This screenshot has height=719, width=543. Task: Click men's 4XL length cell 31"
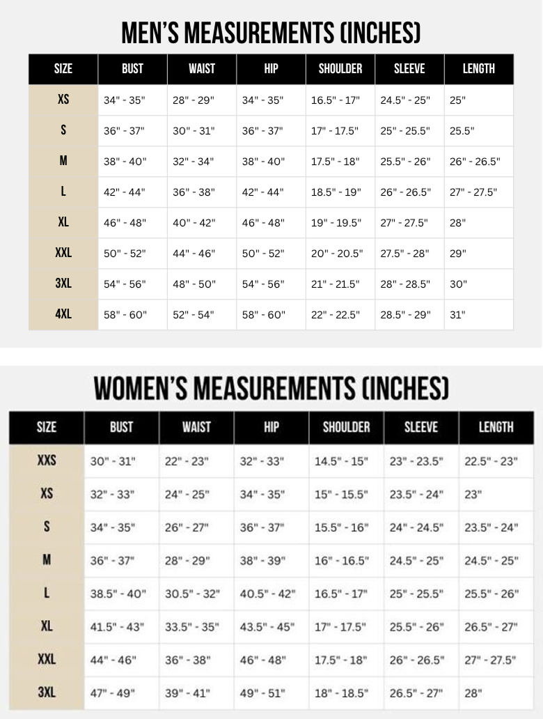[457, 315]
